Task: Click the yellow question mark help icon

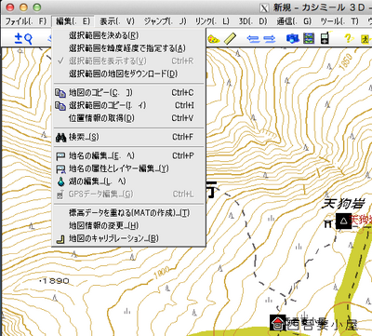Action: [x=349, y=38]
